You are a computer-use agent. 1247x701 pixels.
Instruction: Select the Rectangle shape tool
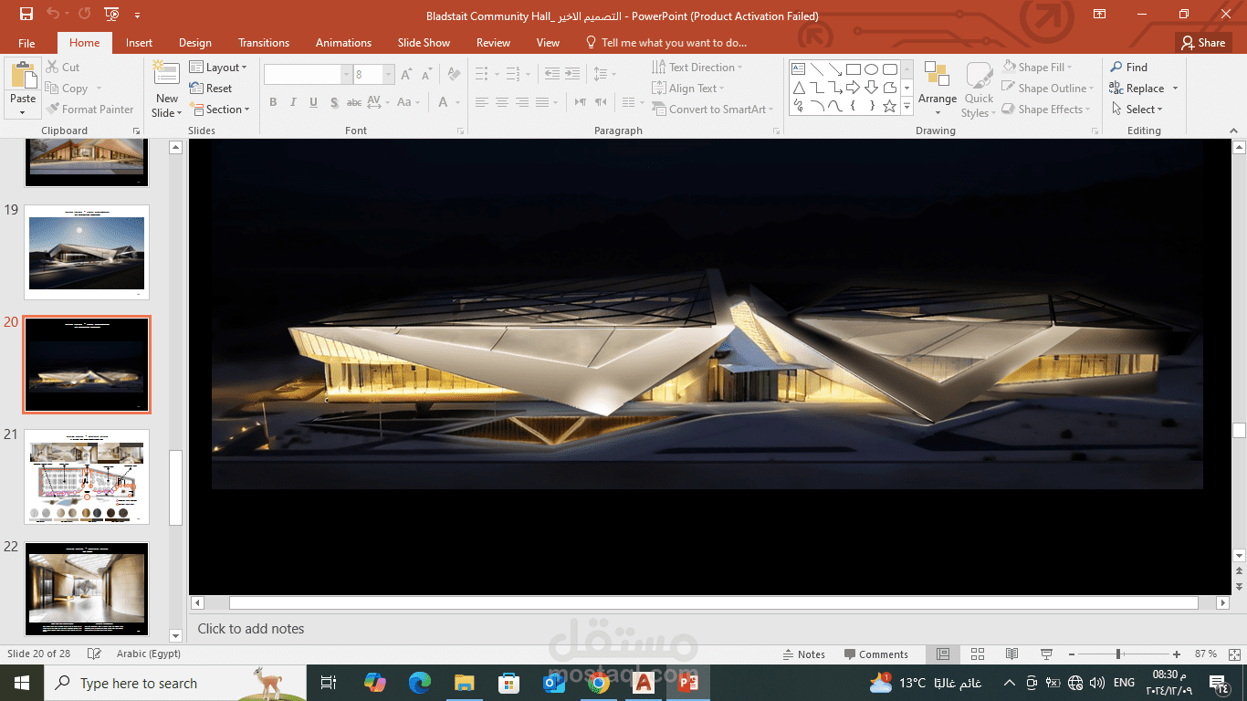852,68
